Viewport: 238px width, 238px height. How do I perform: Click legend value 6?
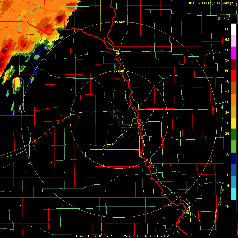point(228,185)
